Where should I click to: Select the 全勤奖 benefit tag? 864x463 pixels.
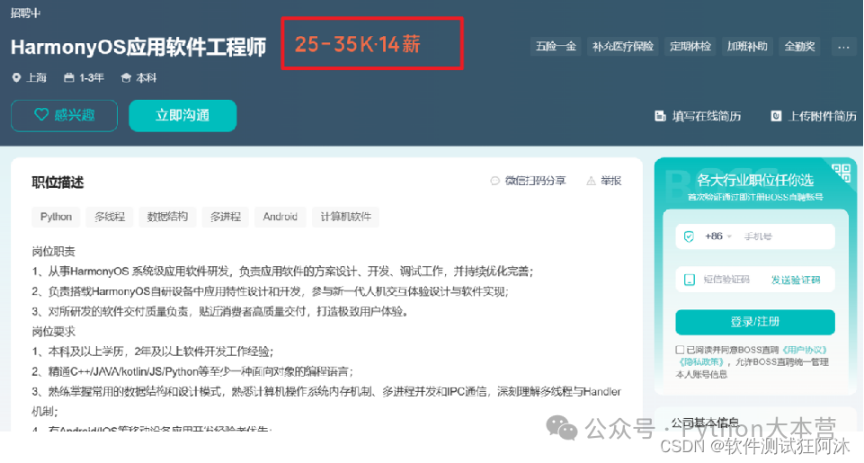point(799,47)
